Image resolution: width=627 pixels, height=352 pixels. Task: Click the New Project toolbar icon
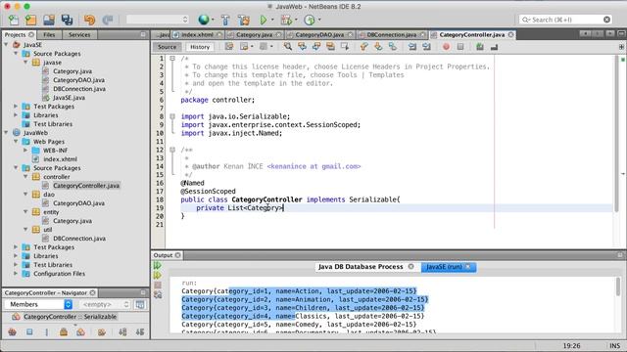coord(30,20)
